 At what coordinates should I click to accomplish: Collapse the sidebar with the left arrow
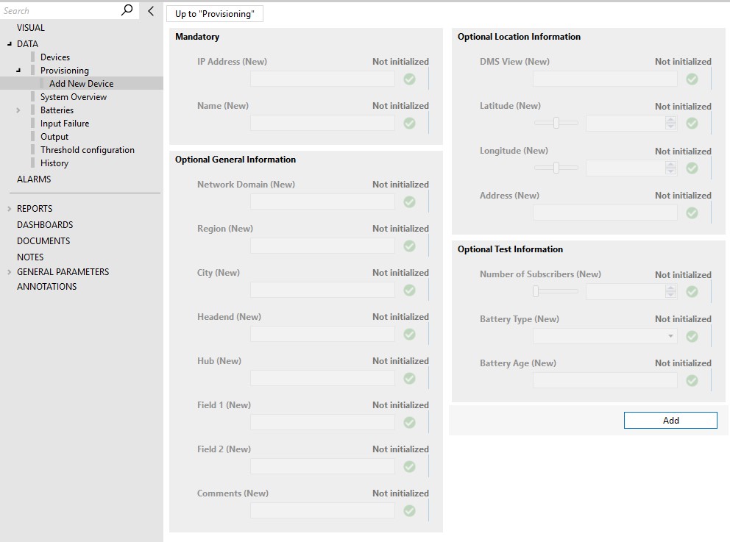[x=151, y=11]
